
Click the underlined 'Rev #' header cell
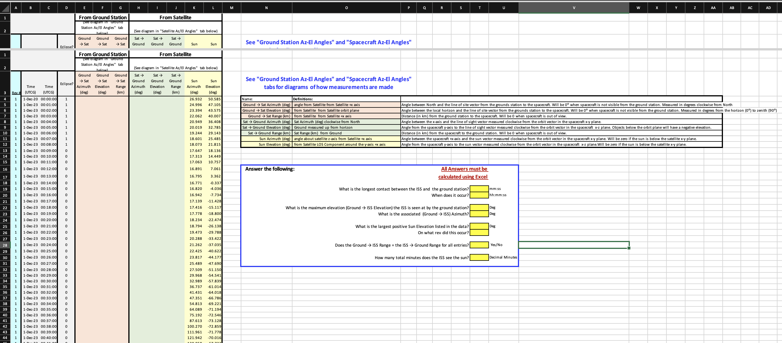[16, 92]
